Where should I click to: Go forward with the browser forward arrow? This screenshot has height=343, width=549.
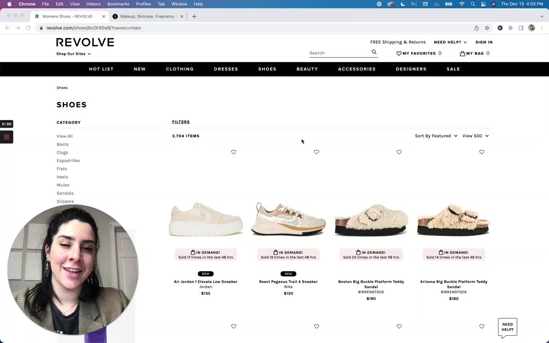[18, 28]
